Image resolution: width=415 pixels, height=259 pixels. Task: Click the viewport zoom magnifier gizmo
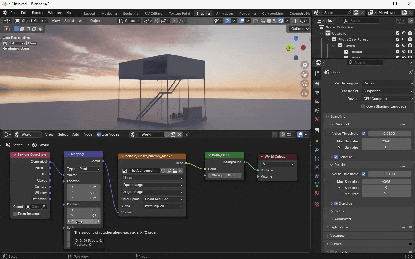(305, 65)
